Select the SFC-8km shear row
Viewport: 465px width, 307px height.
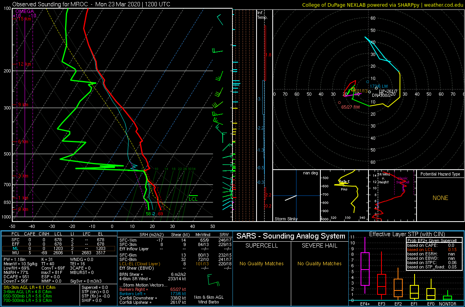click(x=175, y=259)
